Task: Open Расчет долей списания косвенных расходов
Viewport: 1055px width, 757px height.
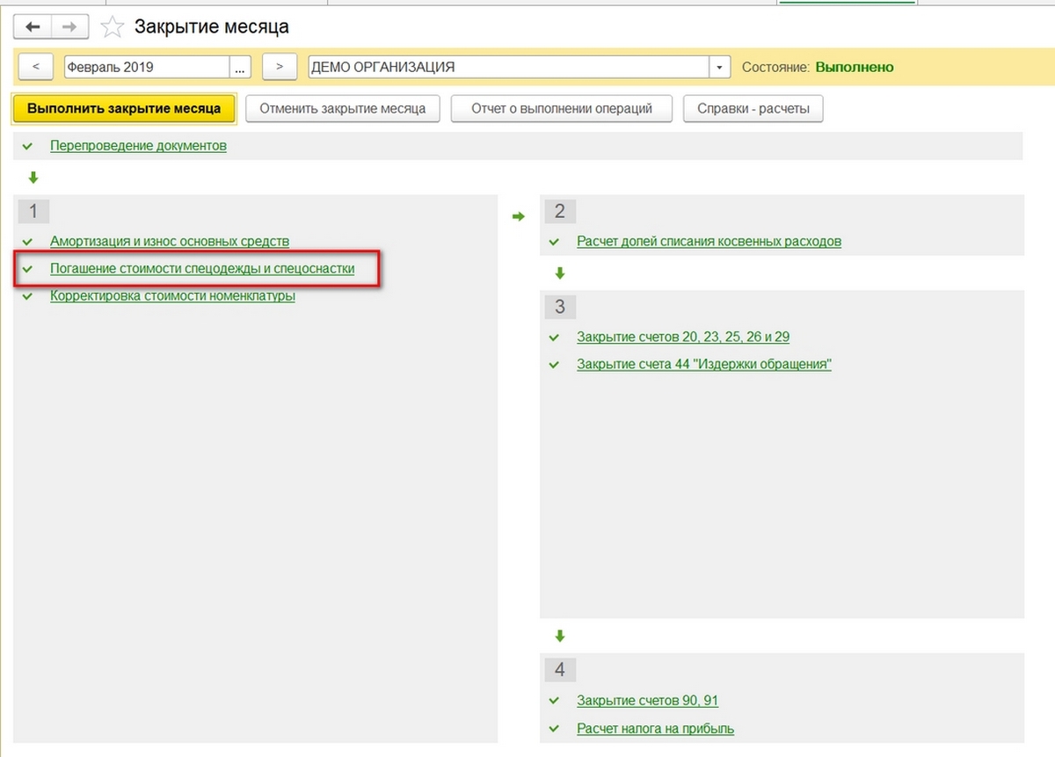Action: click(x=709, y=241)
